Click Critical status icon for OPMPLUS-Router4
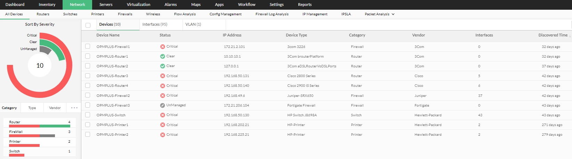Image resolution: width=572 pixels, height=159 pixels. (x=162, y=86)
